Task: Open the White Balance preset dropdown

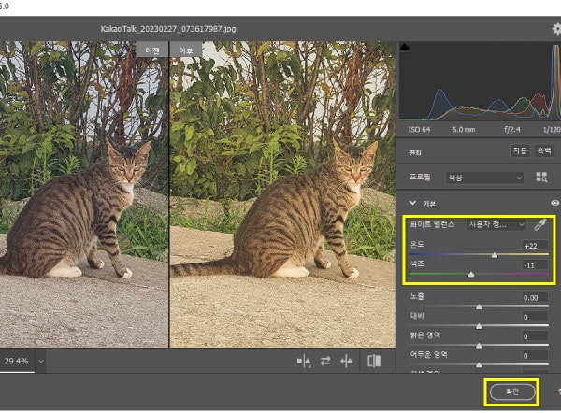Action: point(496,225)
